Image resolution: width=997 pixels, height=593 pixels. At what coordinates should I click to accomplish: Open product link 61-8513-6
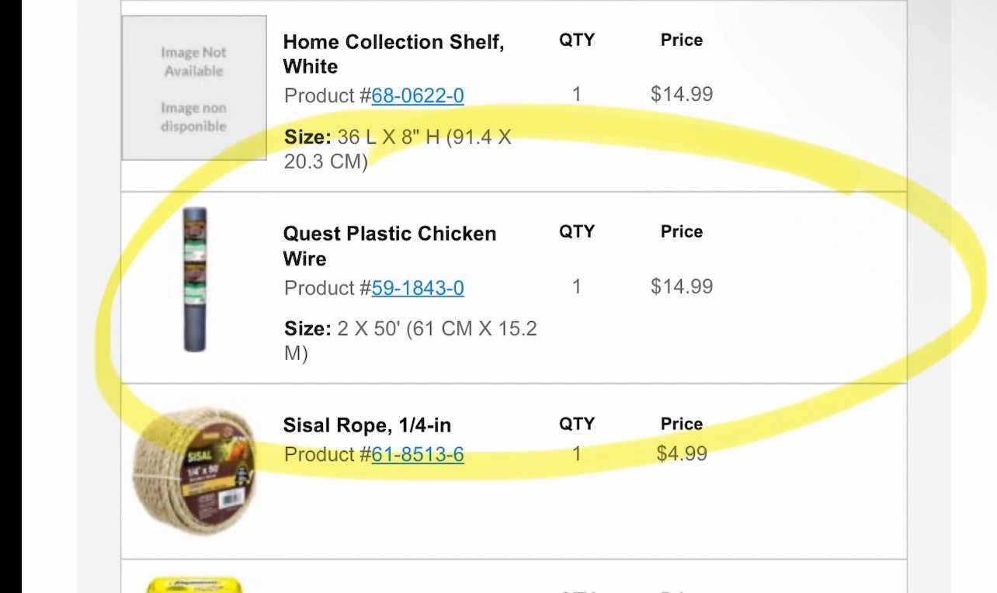(418, 454)
